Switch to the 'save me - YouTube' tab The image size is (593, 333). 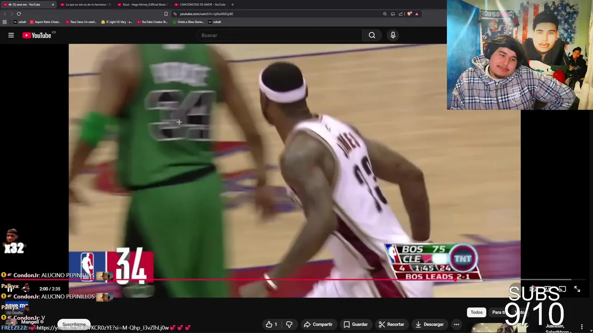(28, 5)
